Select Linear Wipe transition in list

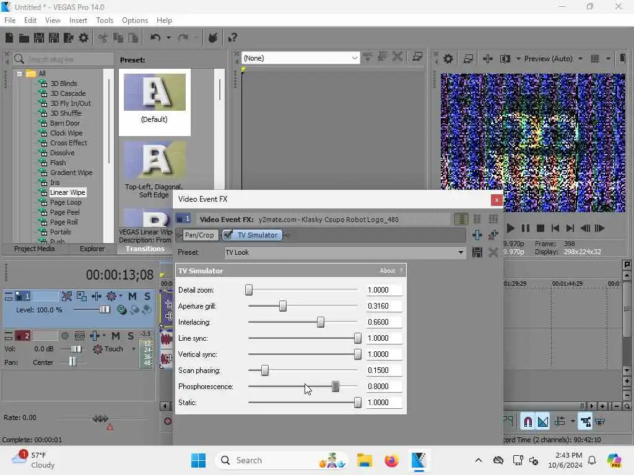tap(67, 192)
